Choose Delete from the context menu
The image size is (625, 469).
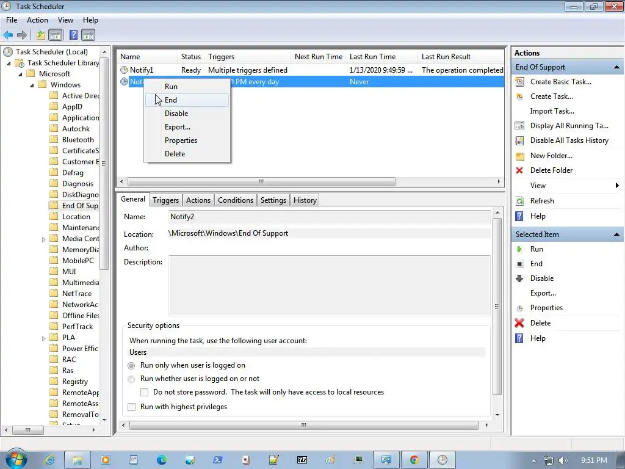(187, 154)
